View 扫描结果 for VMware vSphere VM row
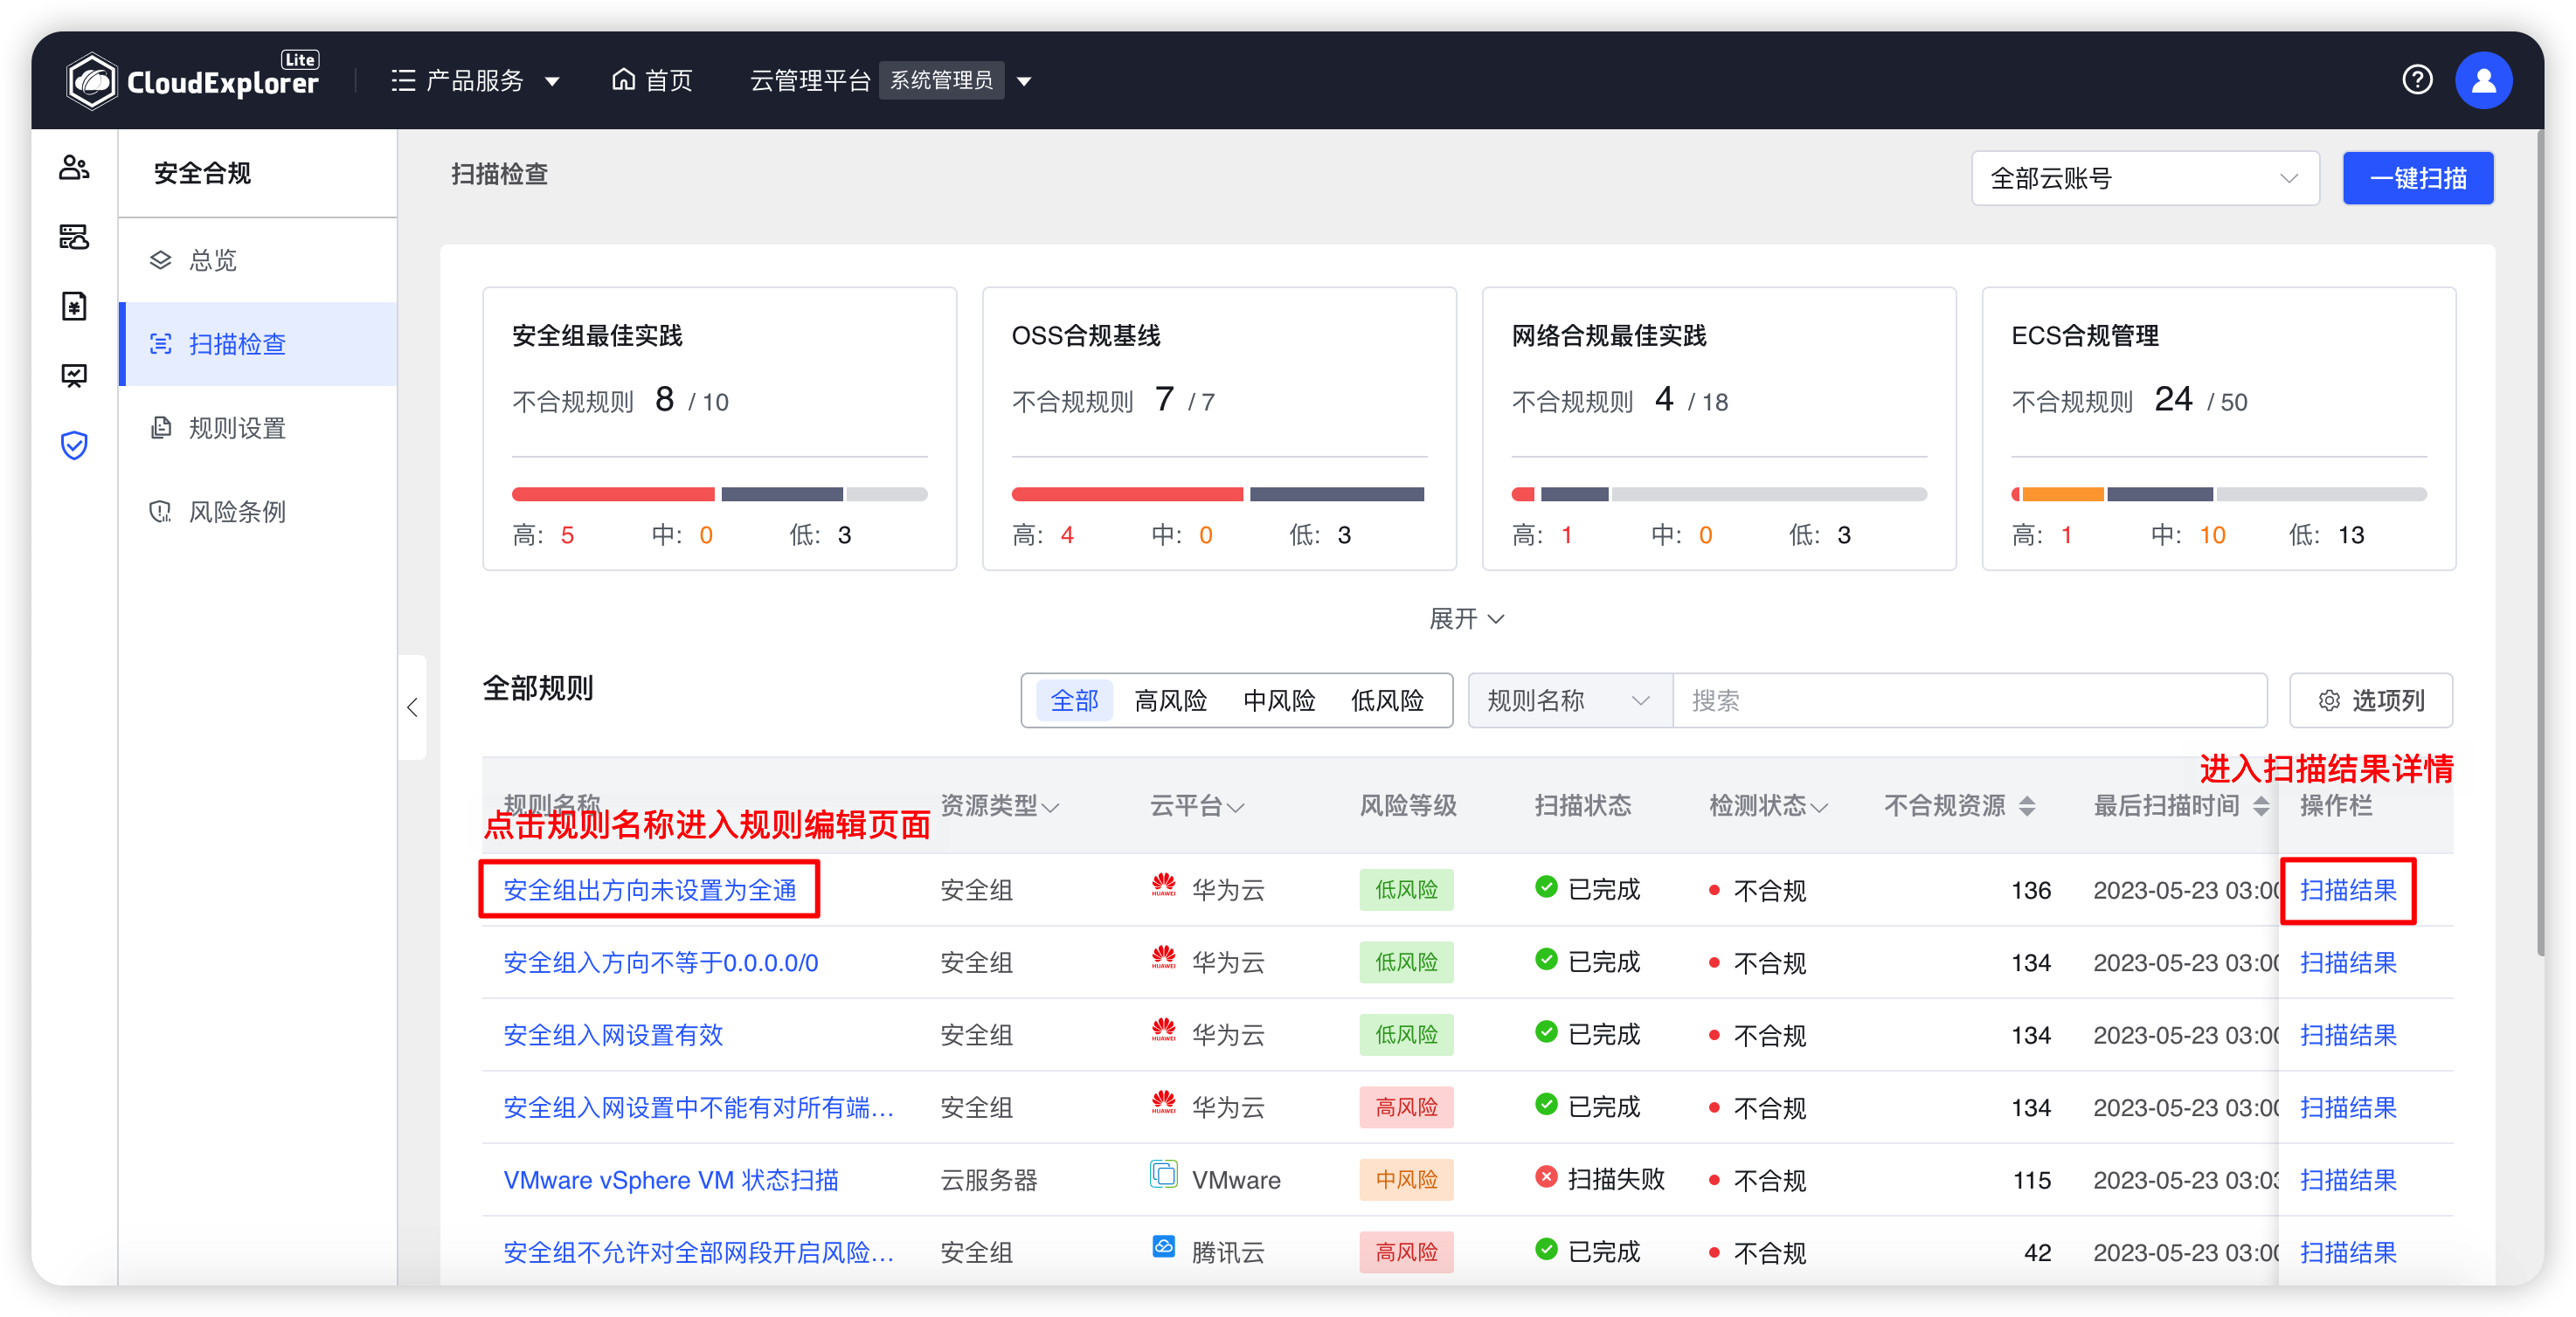Viewport: 2576px width, 1317px height. tap(2348, 1180)
